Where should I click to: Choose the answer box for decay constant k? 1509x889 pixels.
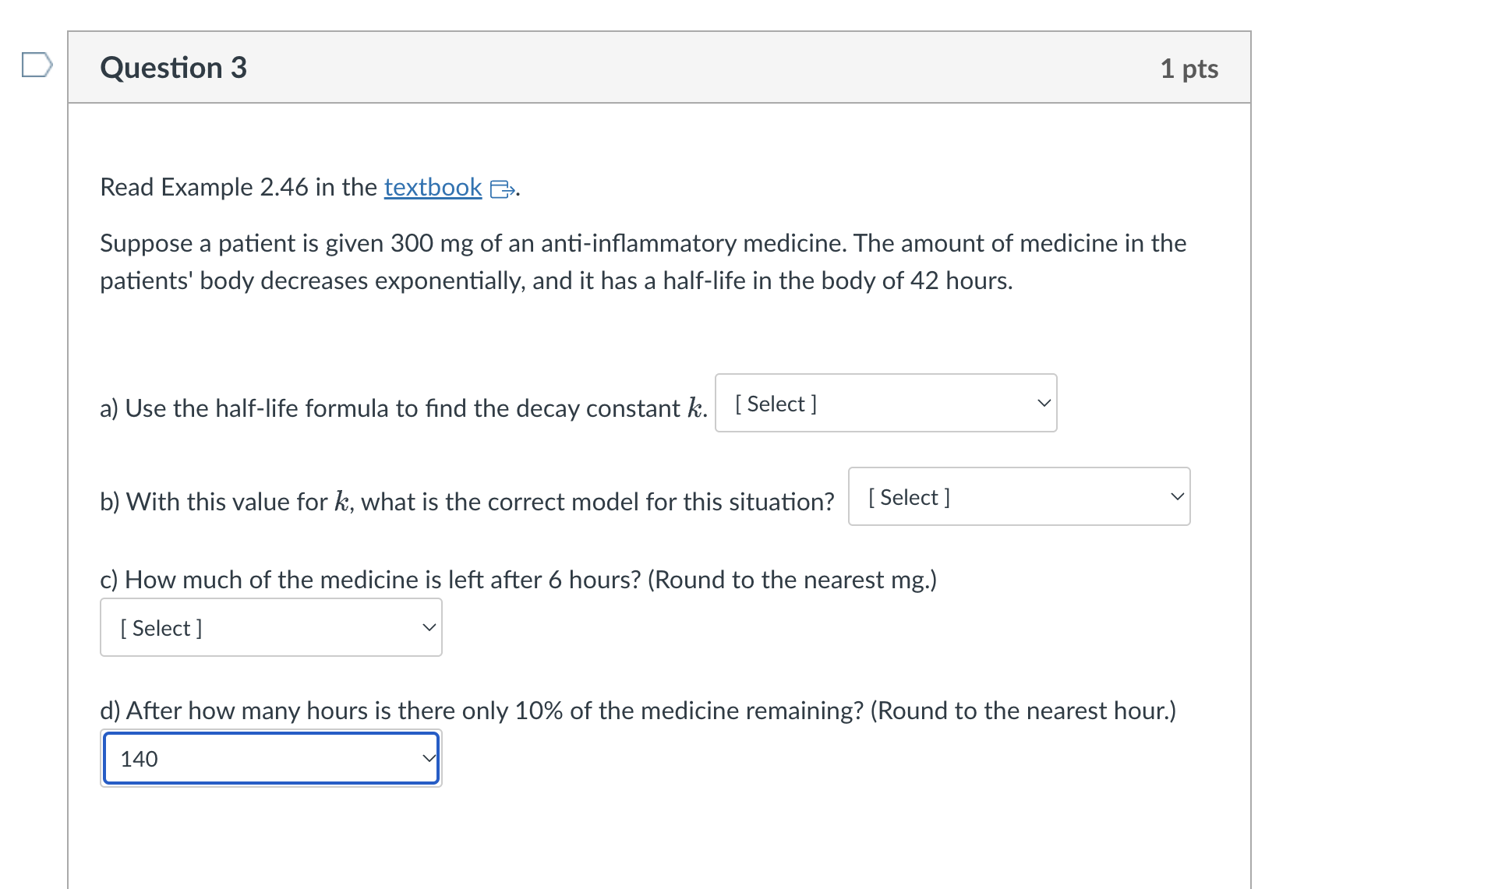click(x=885, y=403)
